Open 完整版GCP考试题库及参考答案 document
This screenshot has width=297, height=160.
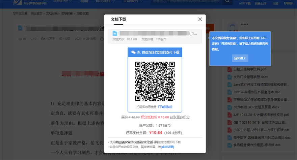click(x=262, y=100)
